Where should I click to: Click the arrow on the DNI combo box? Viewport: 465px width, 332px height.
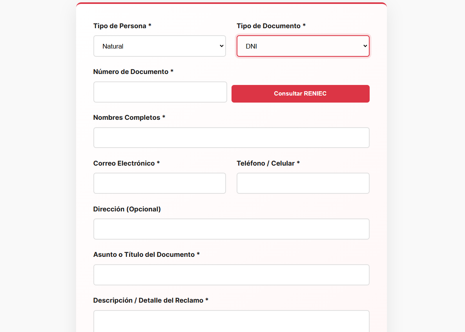(365, 46)
